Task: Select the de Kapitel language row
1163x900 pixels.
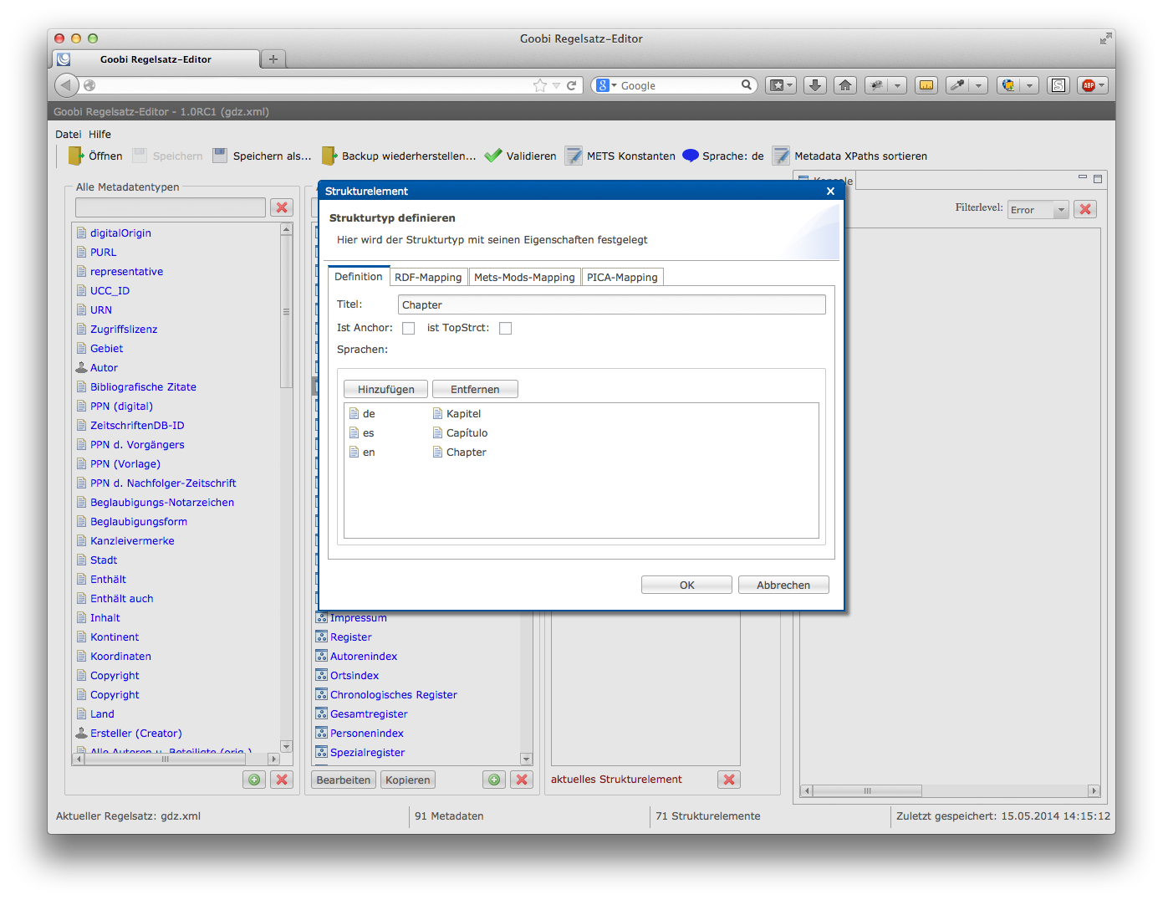Action: coord(581,413)
